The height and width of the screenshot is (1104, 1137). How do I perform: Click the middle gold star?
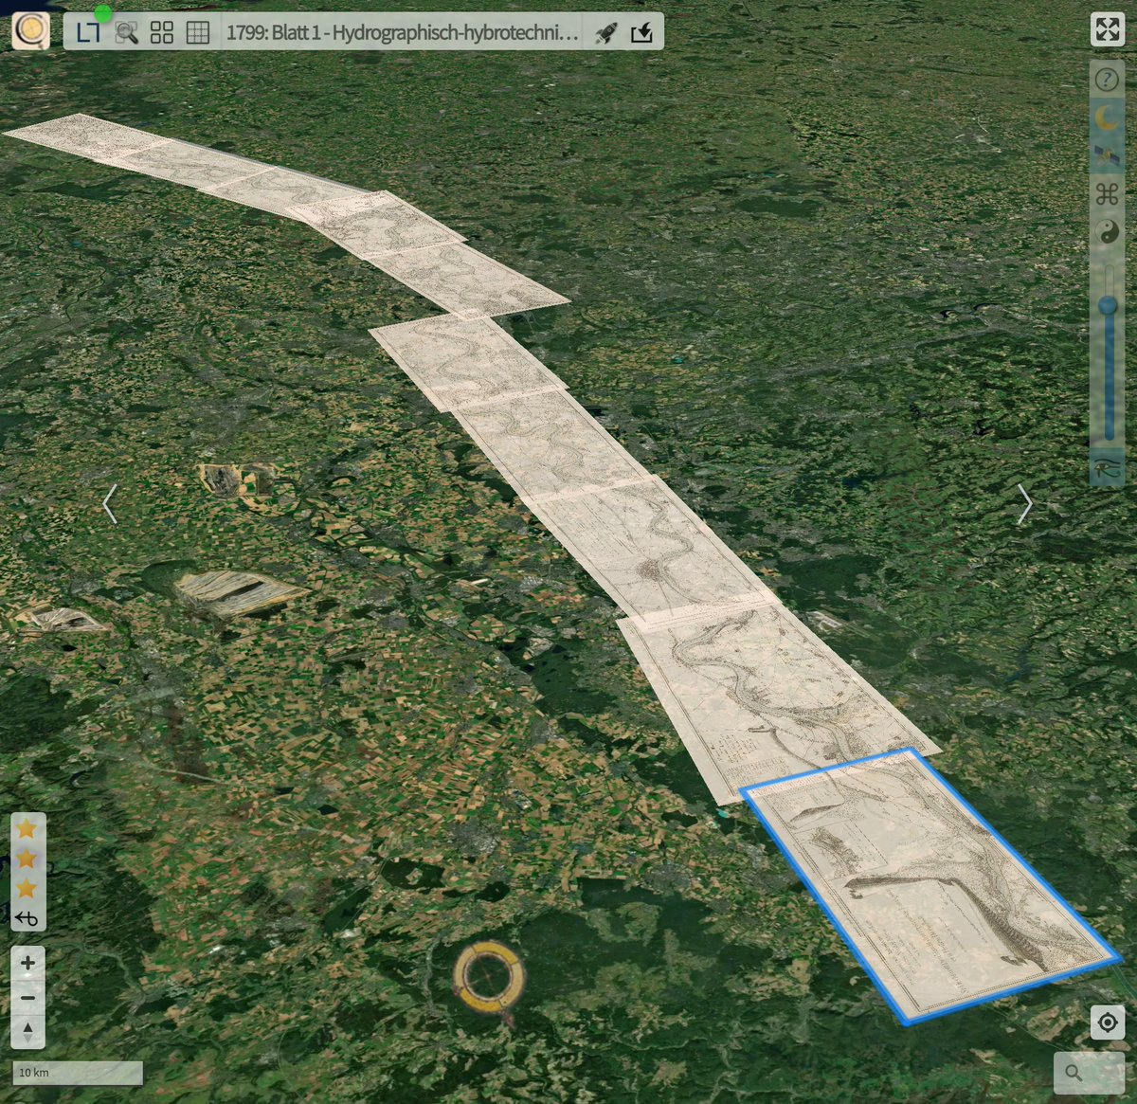click(x=27, y=859)
